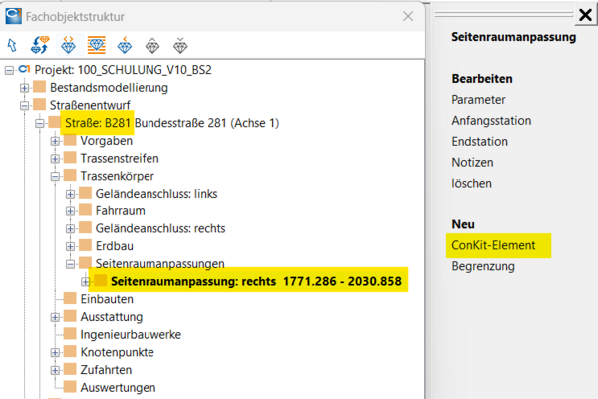Close the Fachobjektstruktur window
This screenshot has height=399, width=598.
408,16
